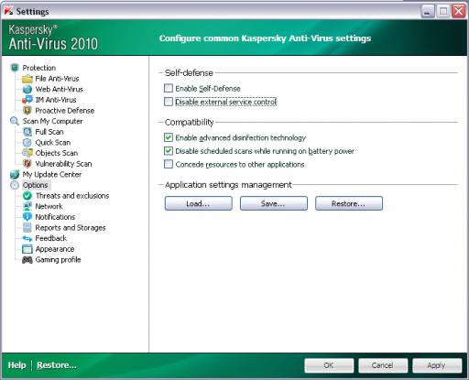
Task: Open Proactive Defense settings
Action: click(65, 111)
